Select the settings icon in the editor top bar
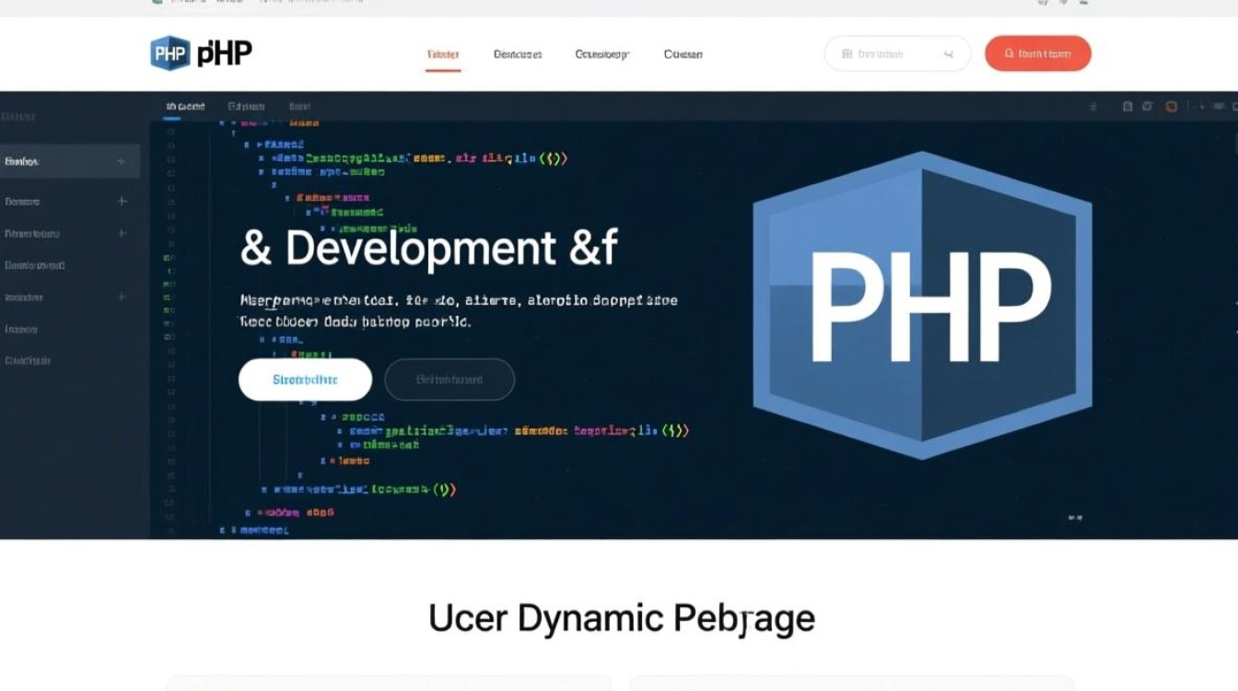 (x=1093, y=106)
